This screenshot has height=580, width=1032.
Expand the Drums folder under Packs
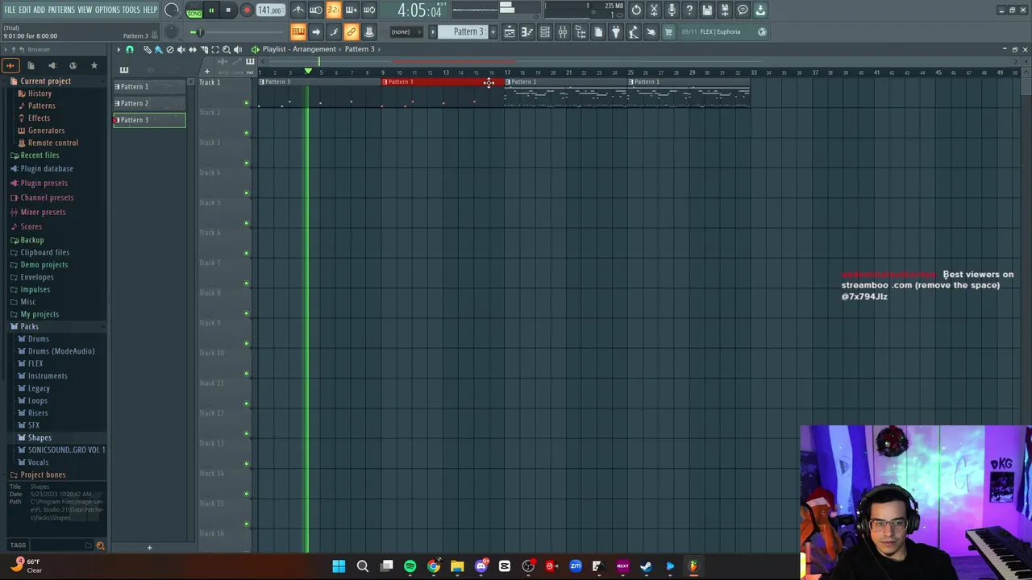pyautogui.click(x=38, y=339)
